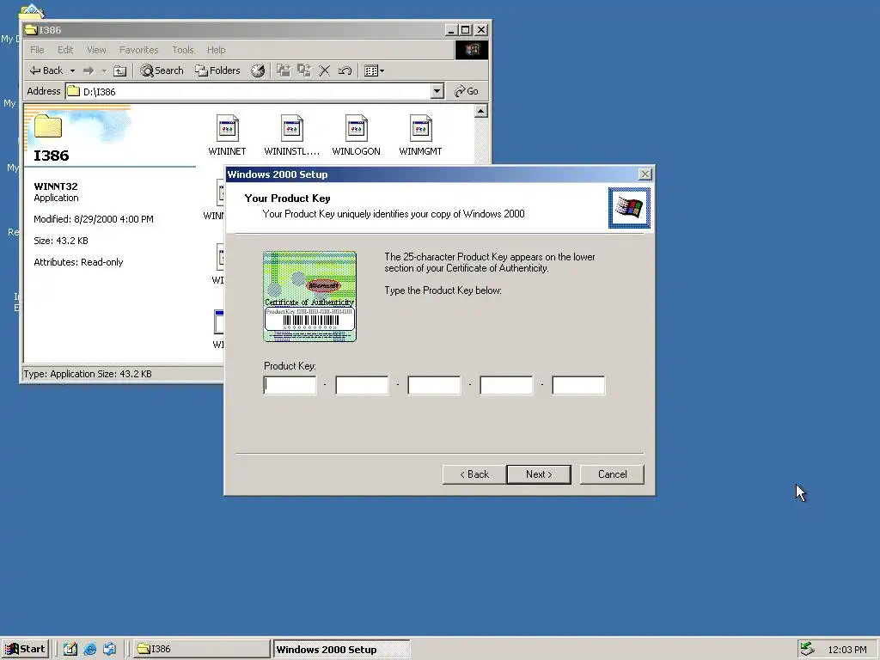Click the Forward arrow in Explorer toolbar
This screenshot has height=660, width=880.
[x=89, y=70]
